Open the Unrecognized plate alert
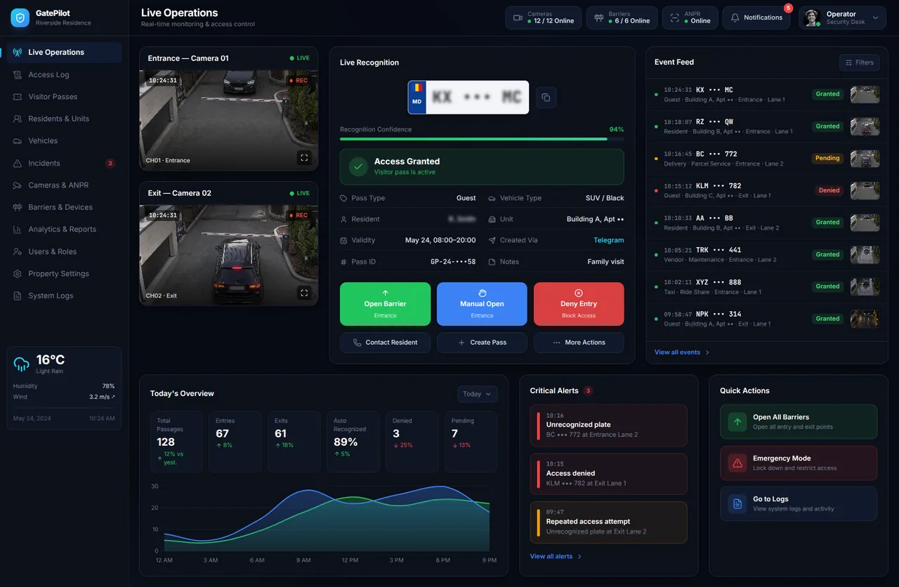This screenshot has width=899, height=587. pyautogui.click(x=609, y=426)
